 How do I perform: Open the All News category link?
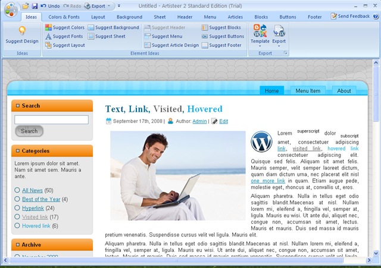[32, 190]
